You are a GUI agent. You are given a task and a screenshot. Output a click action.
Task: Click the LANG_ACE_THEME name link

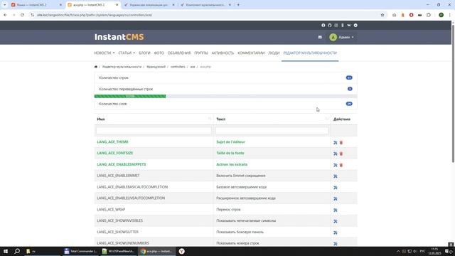[112, 142]
